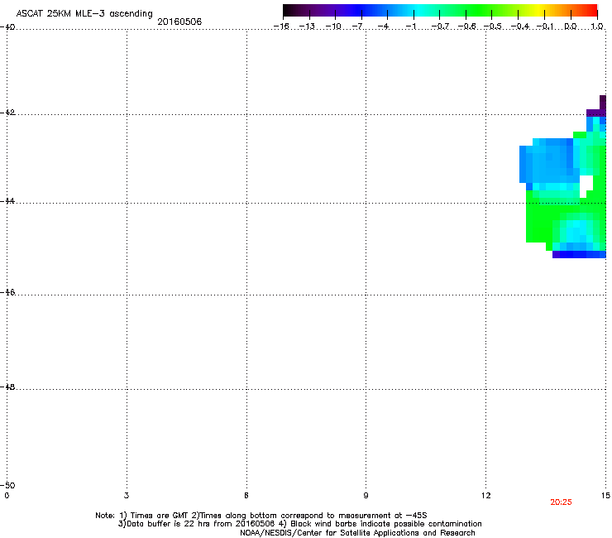Click the plot title "ASCAT 25KM MLE-3 ascending"
Image resolution: width=612 pixels, height=538 pixels.
pyautogui.click(x=84, y=14)
